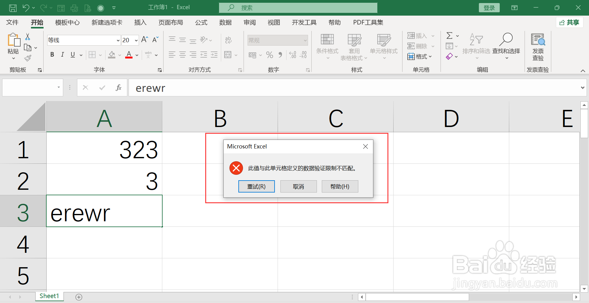The height and width of the screenshot is (303, 589).
Task: Open the font name dropdown
Action: pyautogui.click(x=118, y=40)
